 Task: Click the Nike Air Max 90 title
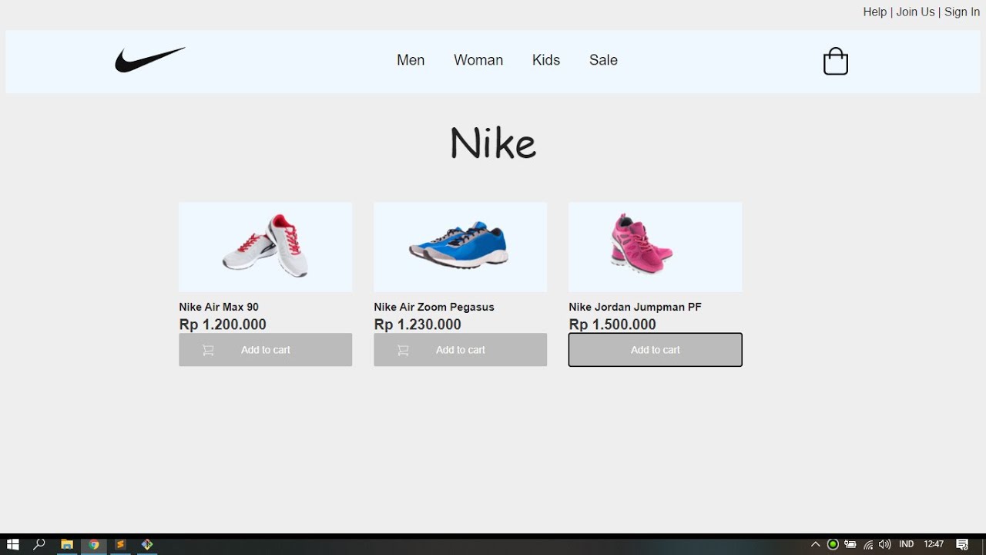[219, 307]
